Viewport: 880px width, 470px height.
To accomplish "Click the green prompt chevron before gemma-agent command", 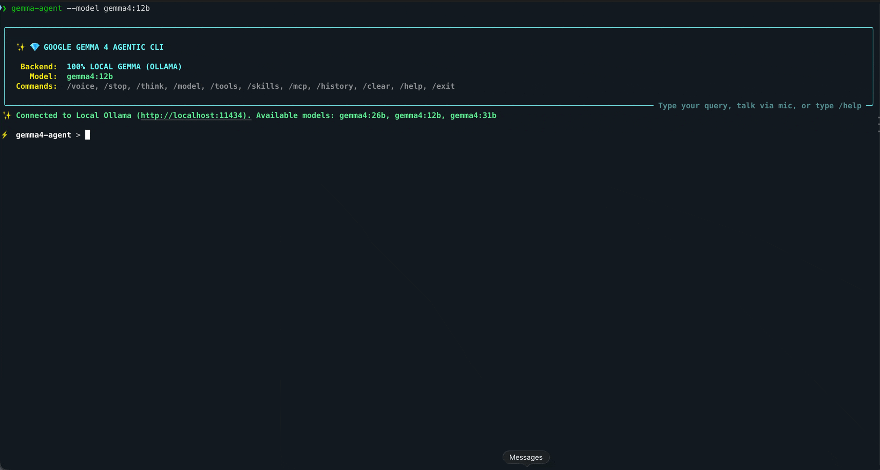I will tap(4, 8).
